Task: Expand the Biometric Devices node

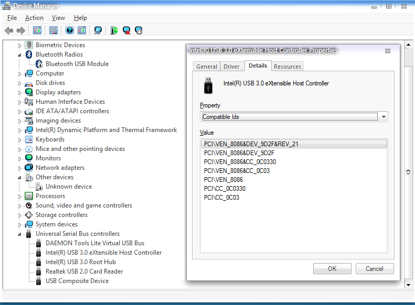Action: click(19, 46)
